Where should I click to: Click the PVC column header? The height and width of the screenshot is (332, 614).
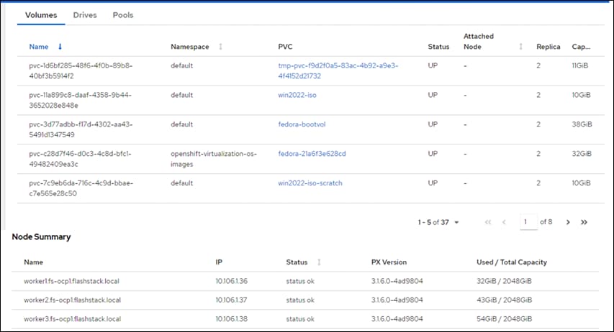tap(285, 47)
